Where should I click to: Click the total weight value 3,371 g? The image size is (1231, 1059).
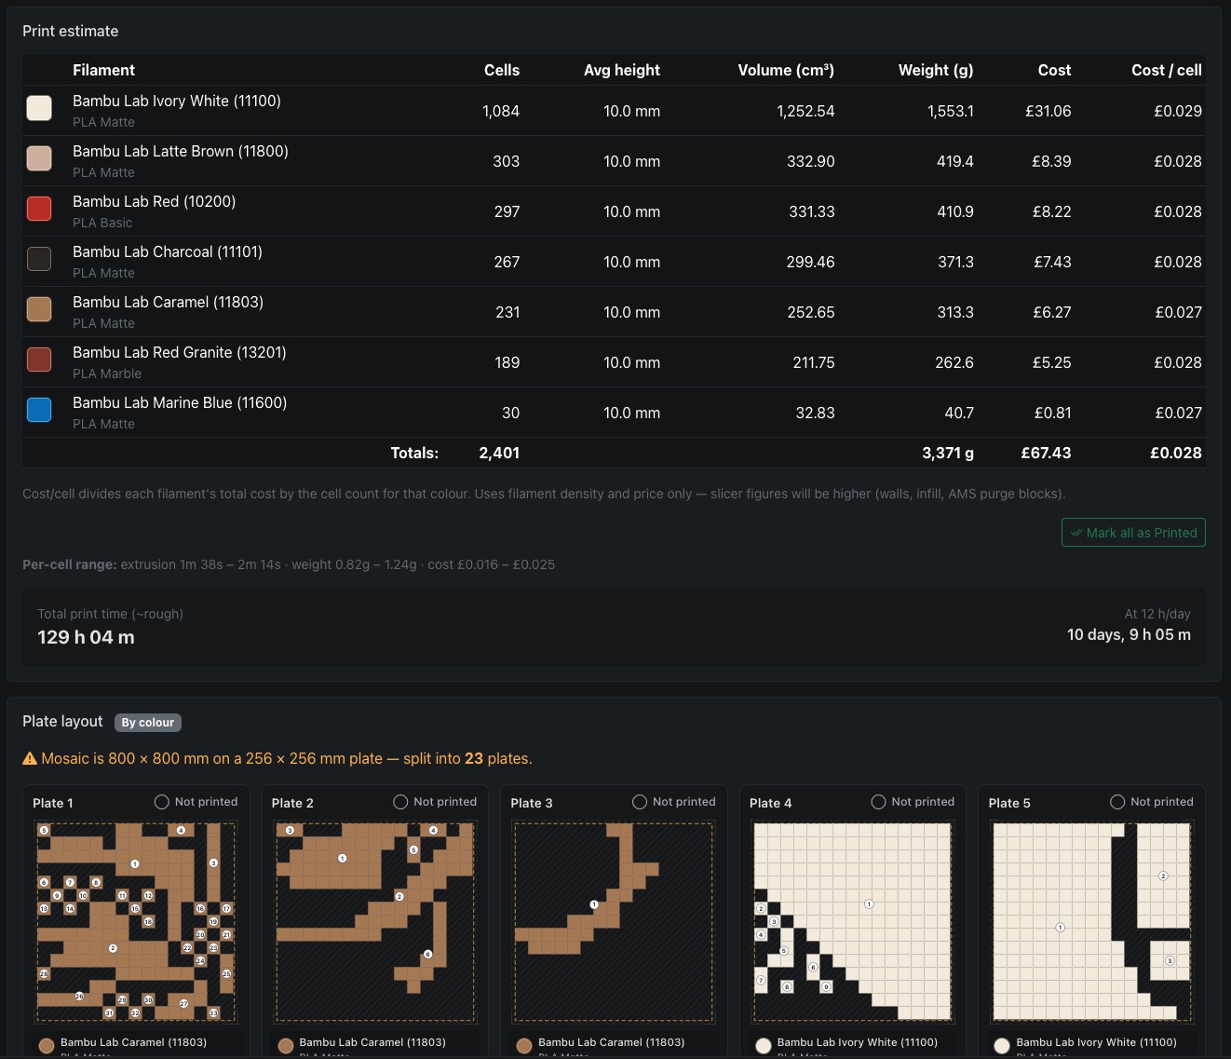point(948,453)
